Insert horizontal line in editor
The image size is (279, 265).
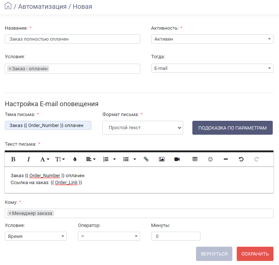click(226, 159)
